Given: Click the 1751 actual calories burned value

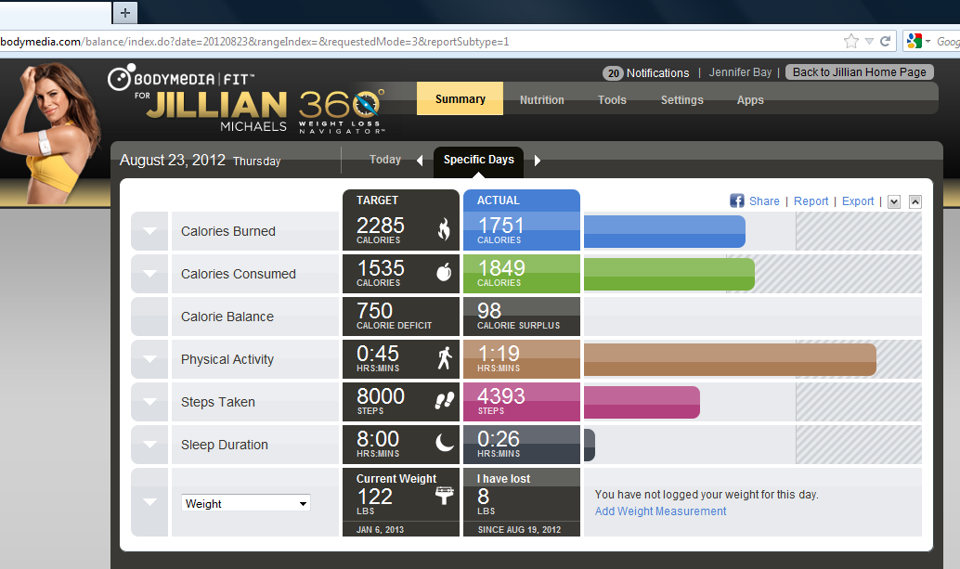Looking at the screenshot, I should click(500, 226).
